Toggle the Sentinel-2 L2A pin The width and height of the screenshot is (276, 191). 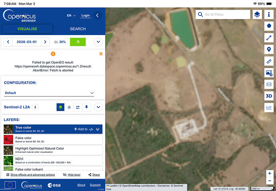[86, 107]
